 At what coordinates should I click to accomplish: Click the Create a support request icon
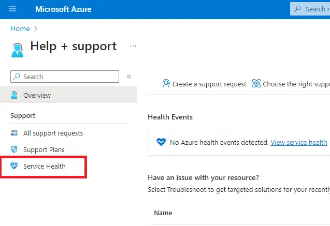point(166,83)
